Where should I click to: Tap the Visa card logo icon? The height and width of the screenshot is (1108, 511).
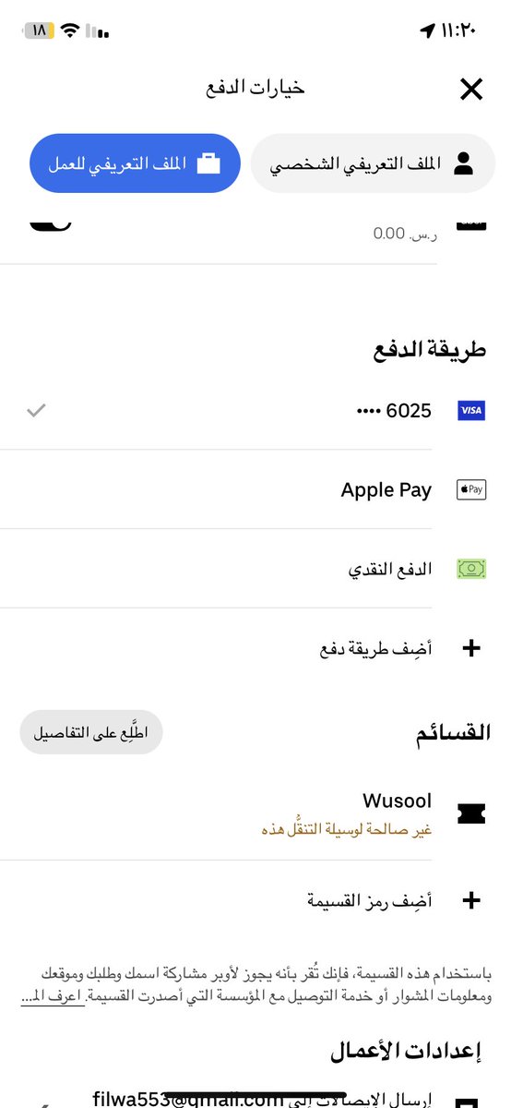tap(471, 411)
